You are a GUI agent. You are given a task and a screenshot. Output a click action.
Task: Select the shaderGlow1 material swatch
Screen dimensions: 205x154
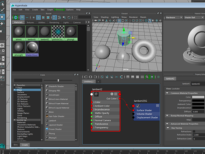point(32,49)
